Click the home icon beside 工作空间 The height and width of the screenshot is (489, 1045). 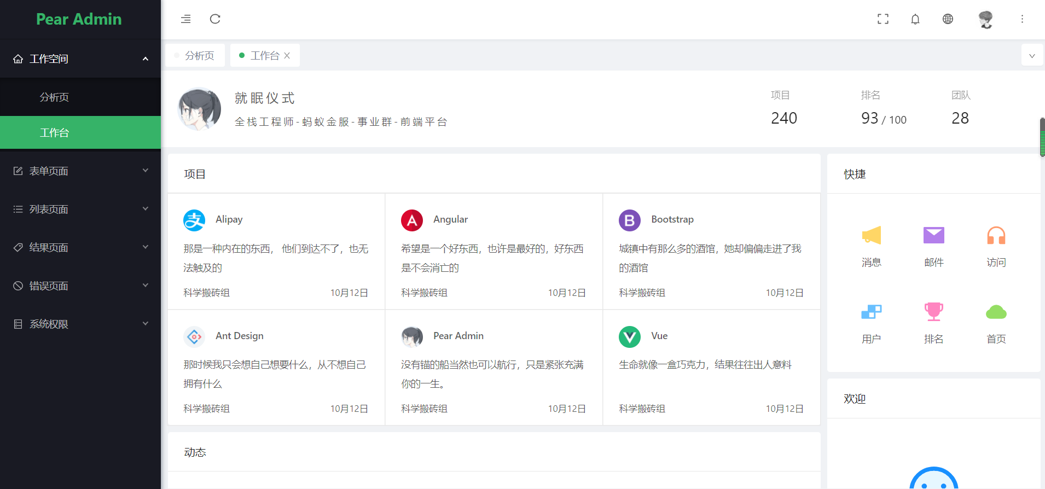click(18, 59)
